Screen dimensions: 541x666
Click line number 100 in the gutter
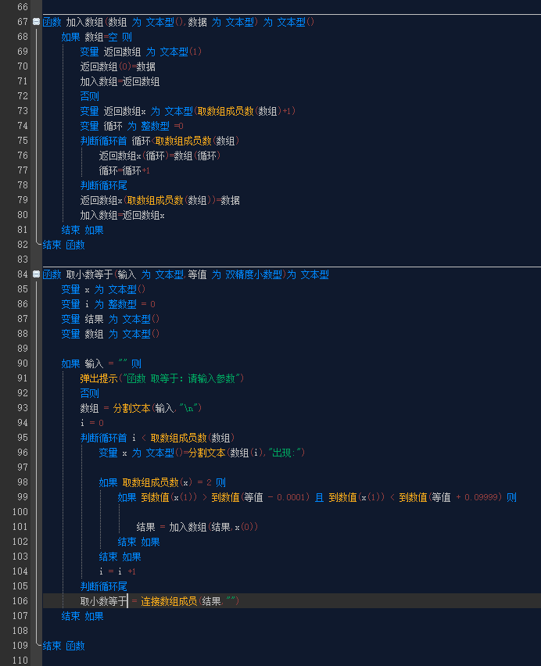point(20,512)
